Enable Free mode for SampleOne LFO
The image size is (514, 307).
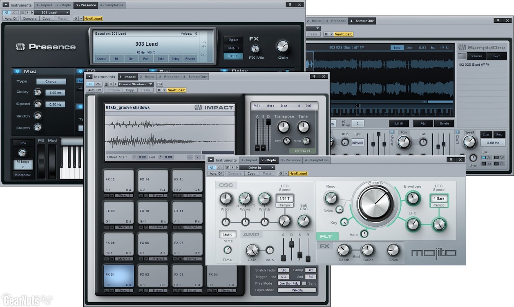(499, 135)
